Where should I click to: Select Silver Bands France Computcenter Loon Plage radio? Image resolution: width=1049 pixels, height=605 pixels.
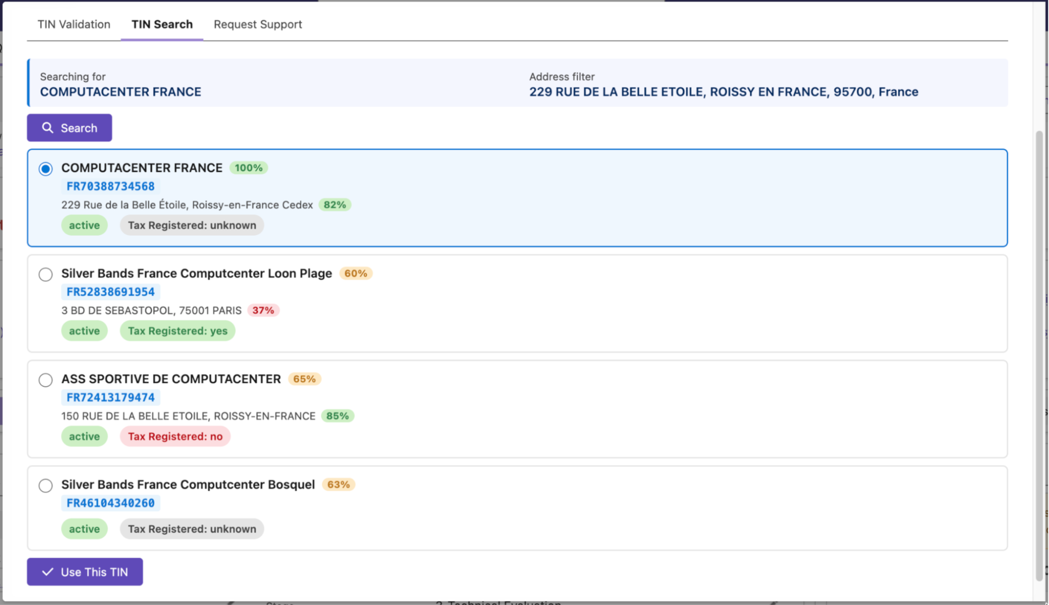(46, 274)
